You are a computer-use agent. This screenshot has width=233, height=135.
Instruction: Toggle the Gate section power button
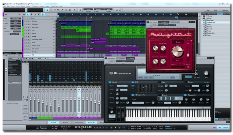pyautogui.click(x=159, y=95)
